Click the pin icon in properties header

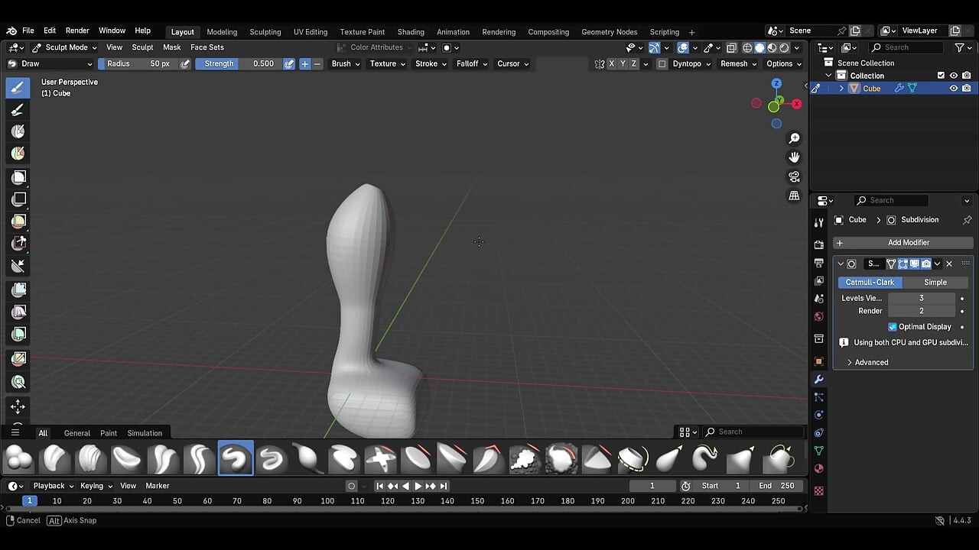[966, 220]
